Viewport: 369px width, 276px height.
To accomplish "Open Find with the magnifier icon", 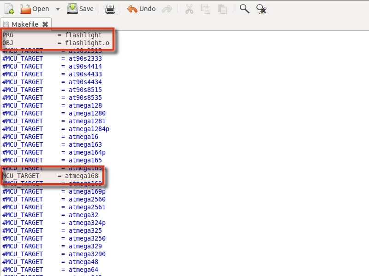I will pyautogui.click(x=244, y=9).
